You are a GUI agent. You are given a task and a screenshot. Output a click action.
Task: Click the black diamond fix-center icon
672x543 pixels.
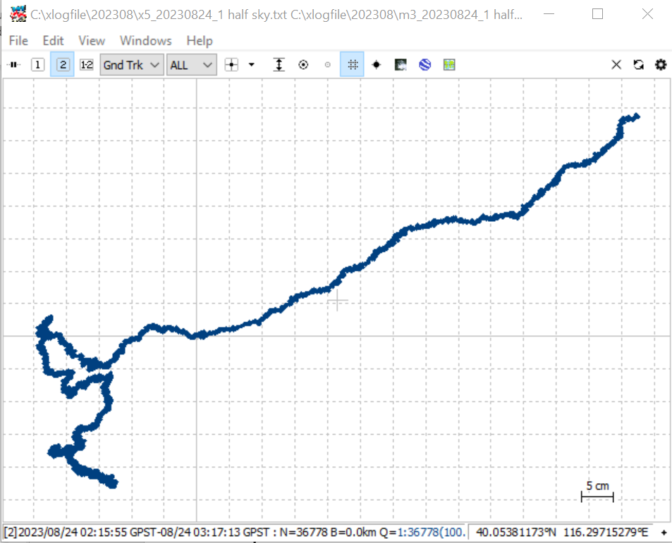pos(377,65)
